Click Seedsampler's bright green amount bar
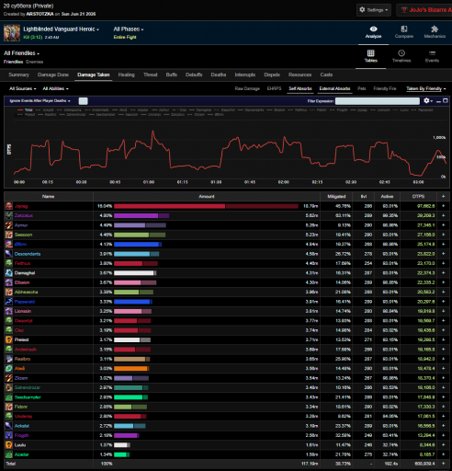The image size is (452, 471). 130,397
